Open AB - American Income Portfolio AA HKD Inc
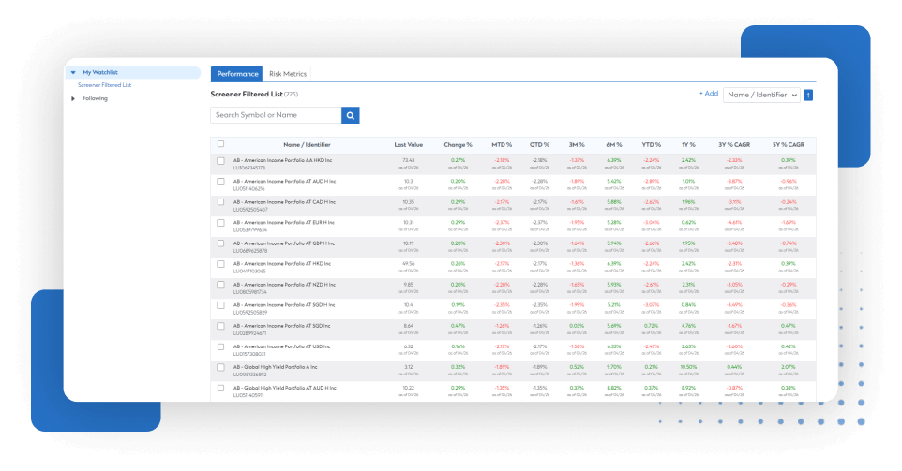This screenshot has height=471, width=902. [x=282, y=161]
